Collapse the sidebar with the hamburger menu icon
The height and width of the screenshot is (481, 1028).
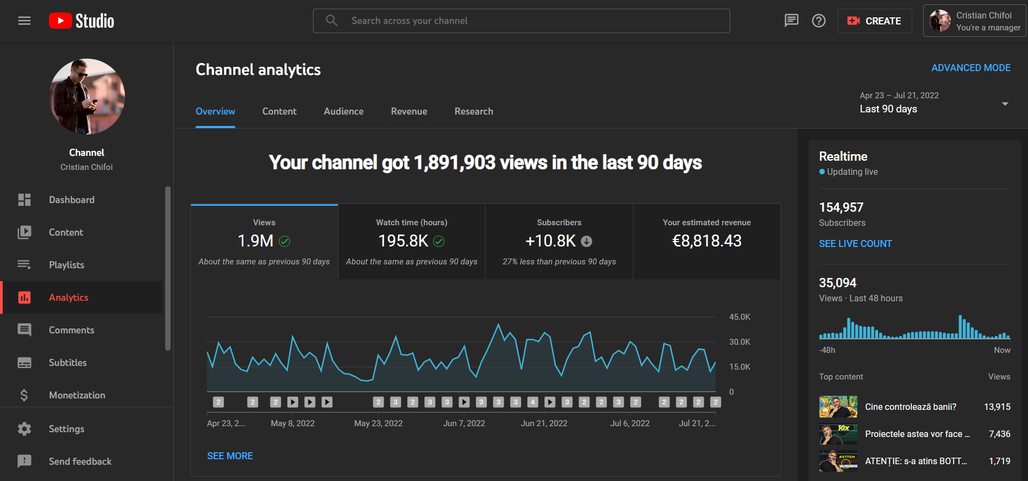[24, 21]
